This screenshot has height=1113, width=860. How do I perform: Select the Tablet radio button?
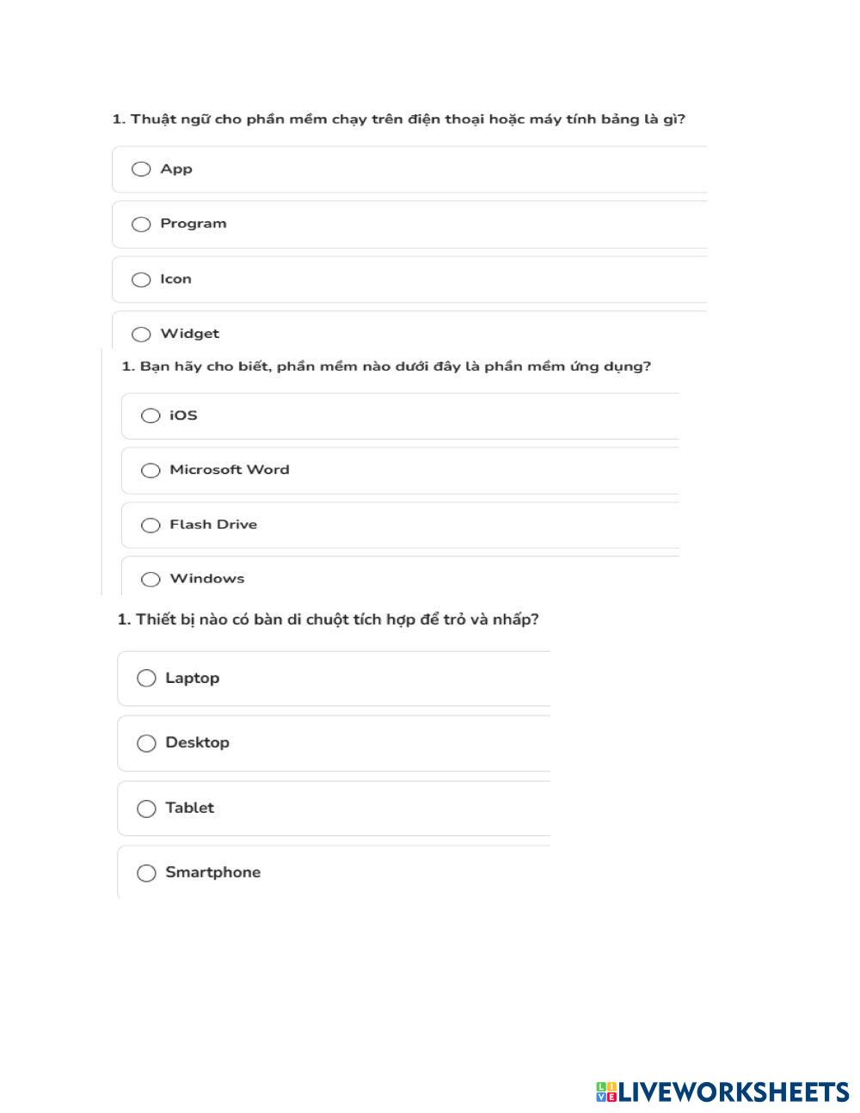(x=146, y=809)
